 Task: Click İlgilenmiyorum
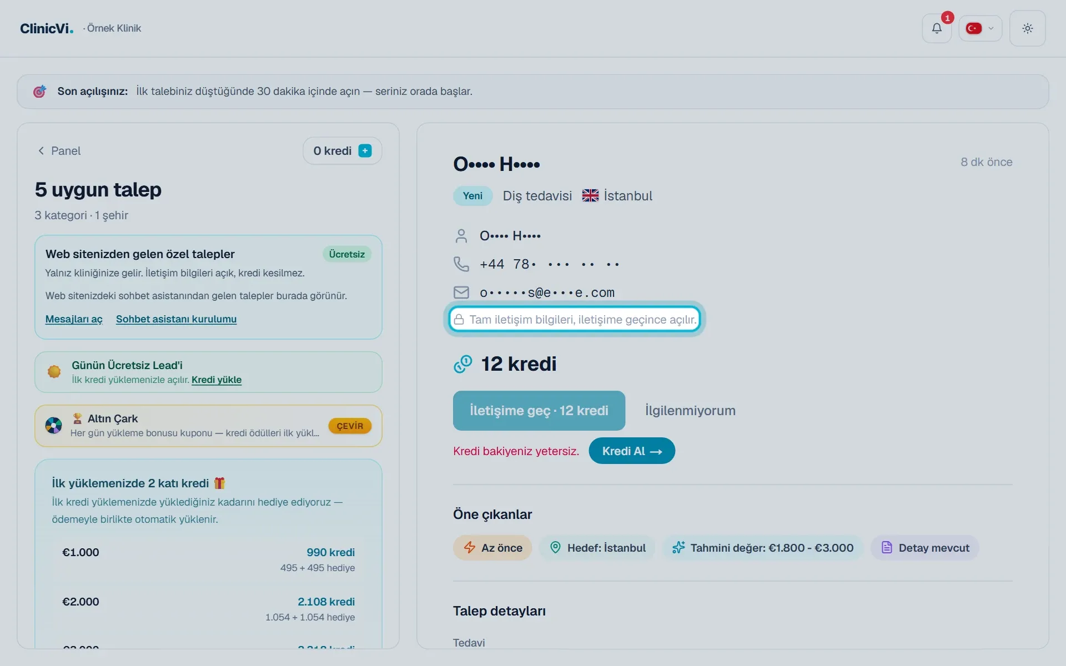(690, 411)
